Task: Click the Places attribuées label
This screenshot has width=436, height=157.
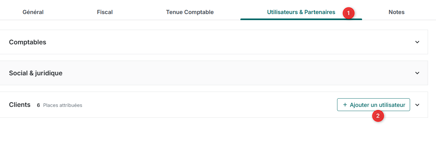Action: click(x=63, y=105)
